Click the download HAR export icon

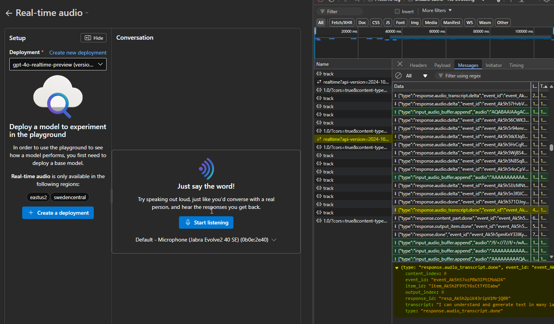(x=522, y=1)
